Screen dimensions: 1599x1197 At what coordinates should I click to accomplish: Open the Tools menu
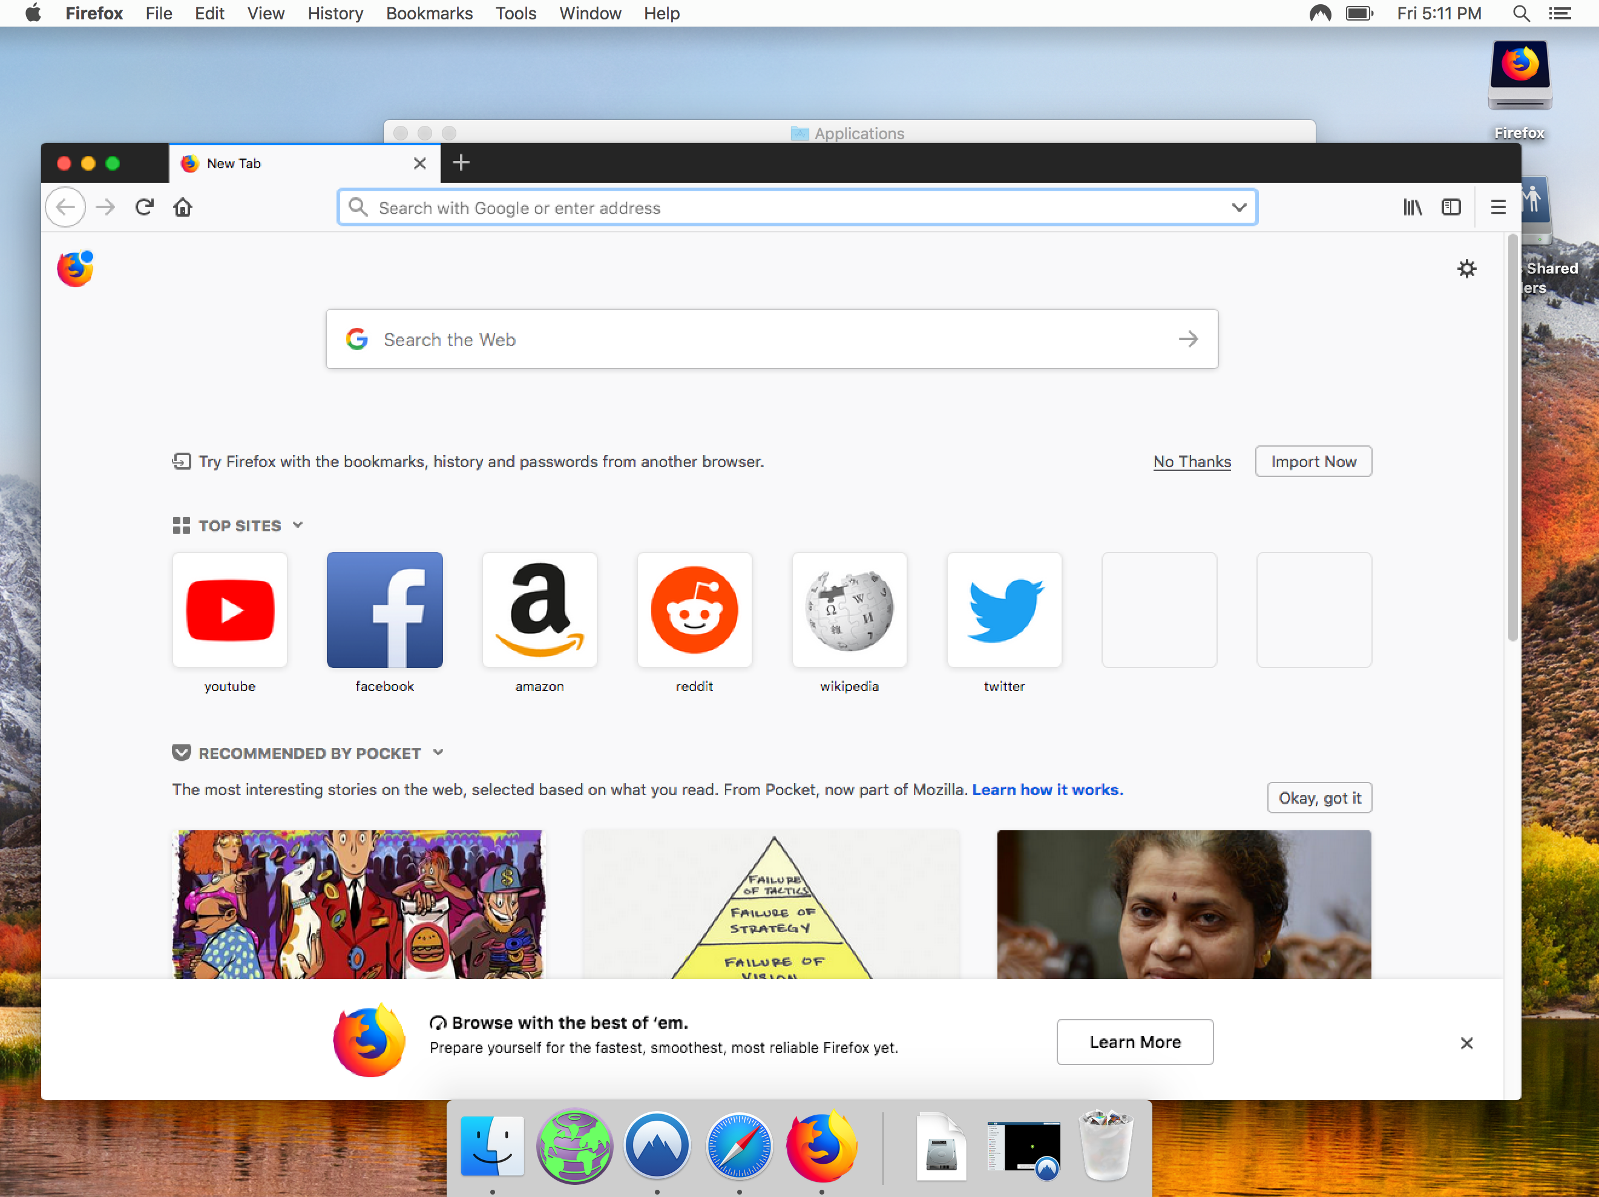click(x=516, y=13)
